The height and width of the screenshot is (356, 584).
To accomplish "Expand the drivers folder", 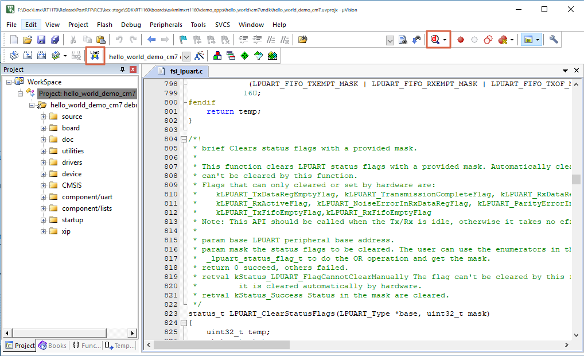I will point(43,162).
